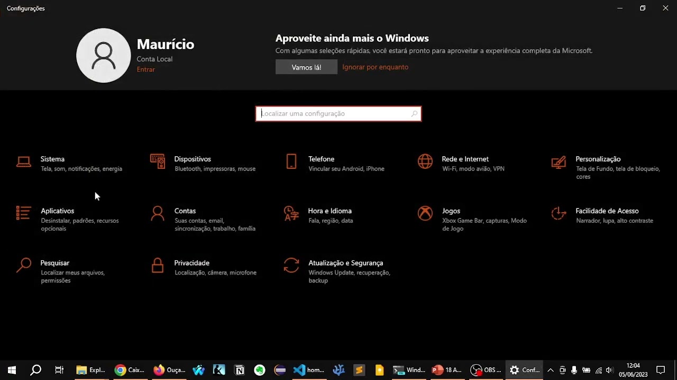Switch to PowerPoint on the taskbar
Image resolution: width=677 pixels, height=380 pixels.
click(447, 370)
